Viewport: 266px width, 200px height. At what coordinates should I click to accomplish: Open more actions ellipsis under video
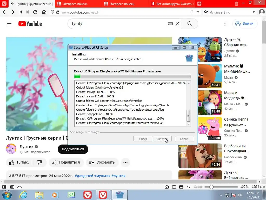[125, 162]
